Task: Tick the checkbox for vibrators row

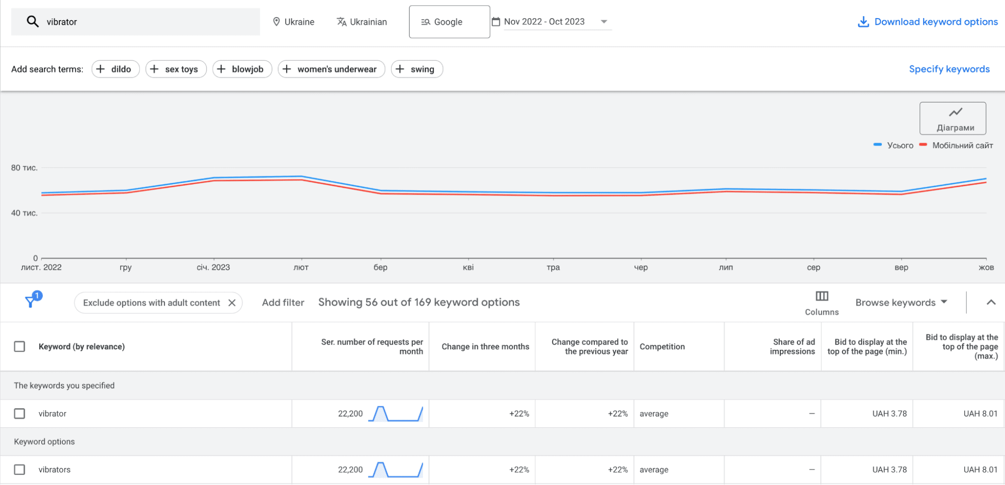Action: tap(20, 469)
